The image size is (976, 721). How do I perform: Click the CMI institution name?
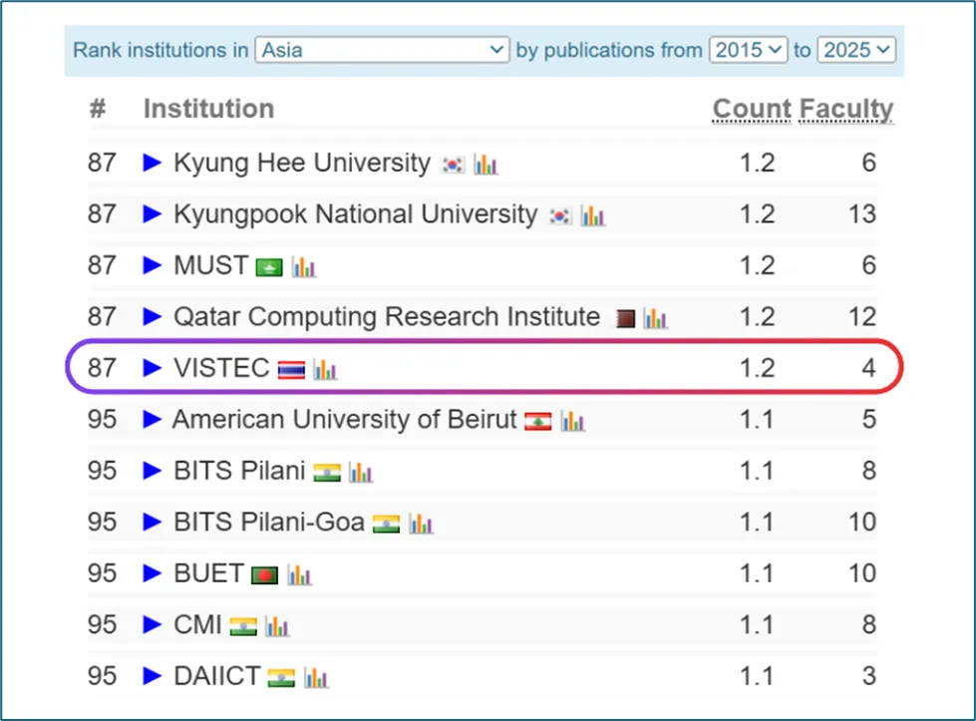click(198, 625)
